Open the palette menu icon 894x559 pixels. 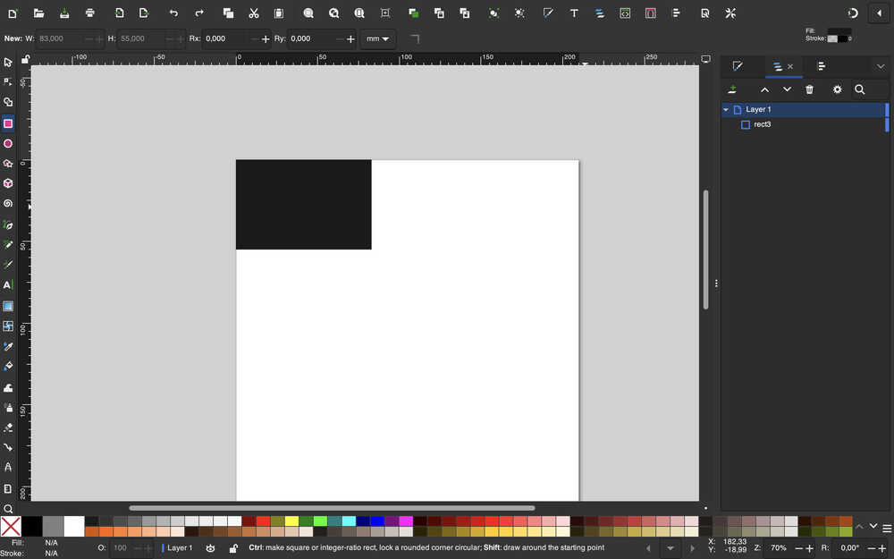coord(887,529)
